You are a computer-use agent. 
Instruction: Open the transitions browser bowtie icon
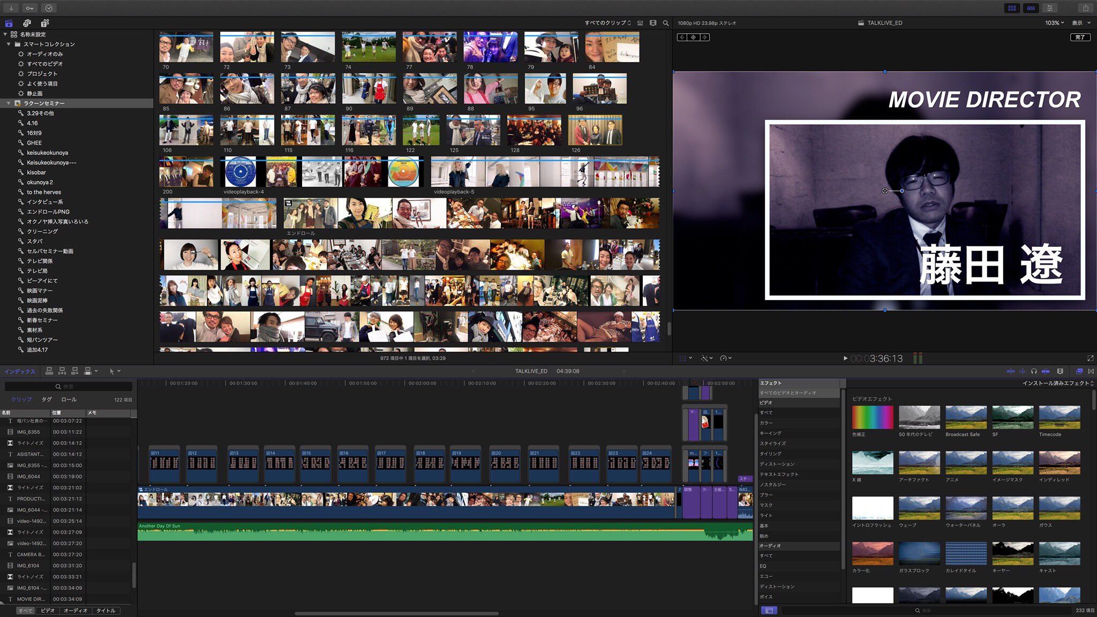pos(1091,371)
